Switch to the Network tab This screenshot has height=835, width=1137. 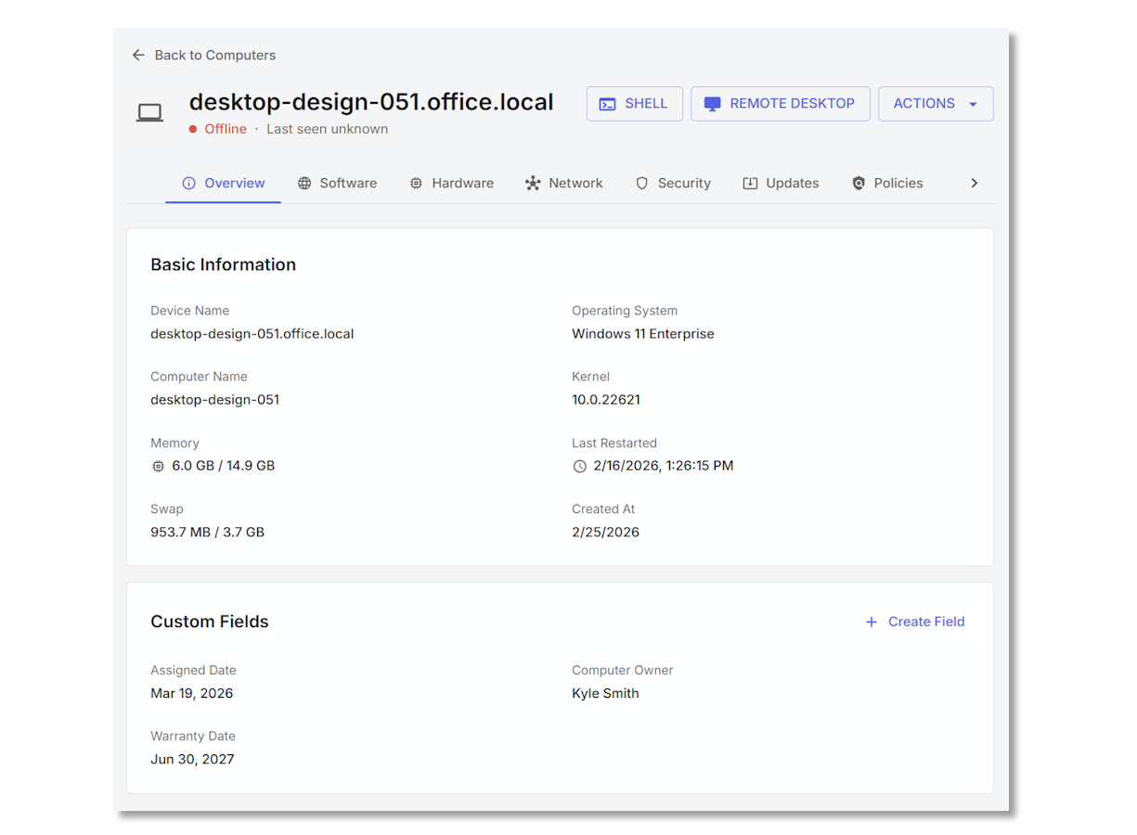point(564,183)
